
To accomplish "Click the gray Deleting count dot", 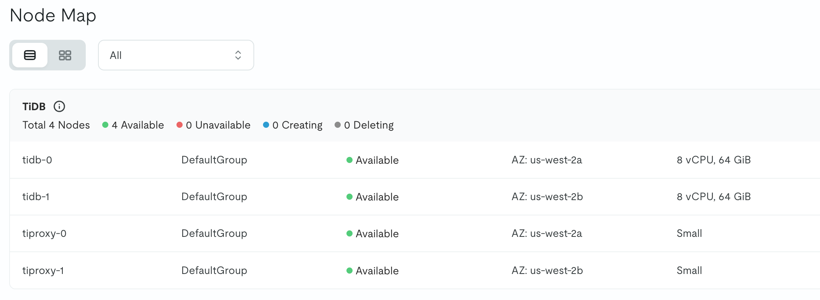I will pos(338,125).
